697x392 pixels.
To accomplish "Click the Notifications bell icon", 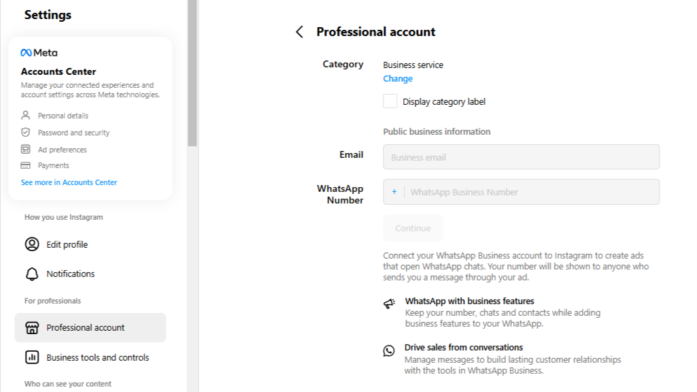I will 32,274.
